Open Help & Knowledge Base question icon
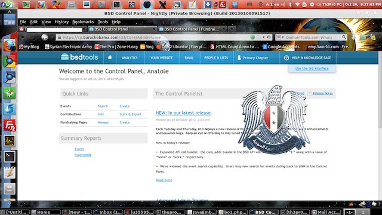Viewport: 382px width, 215px height. click(286, 58)
